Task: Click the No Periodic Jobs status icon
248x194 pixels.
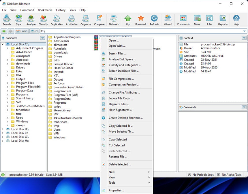Action: tap(189, 175)
